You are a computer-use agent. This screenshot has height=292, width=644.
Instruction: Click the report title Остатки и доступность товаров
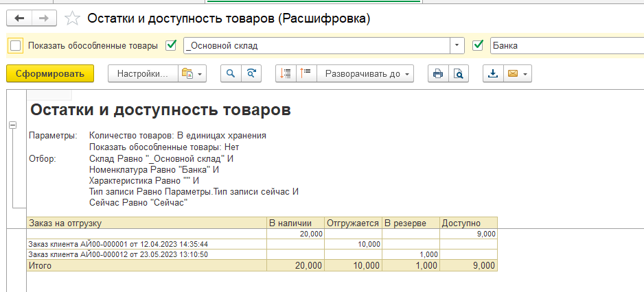pos(161,110)
